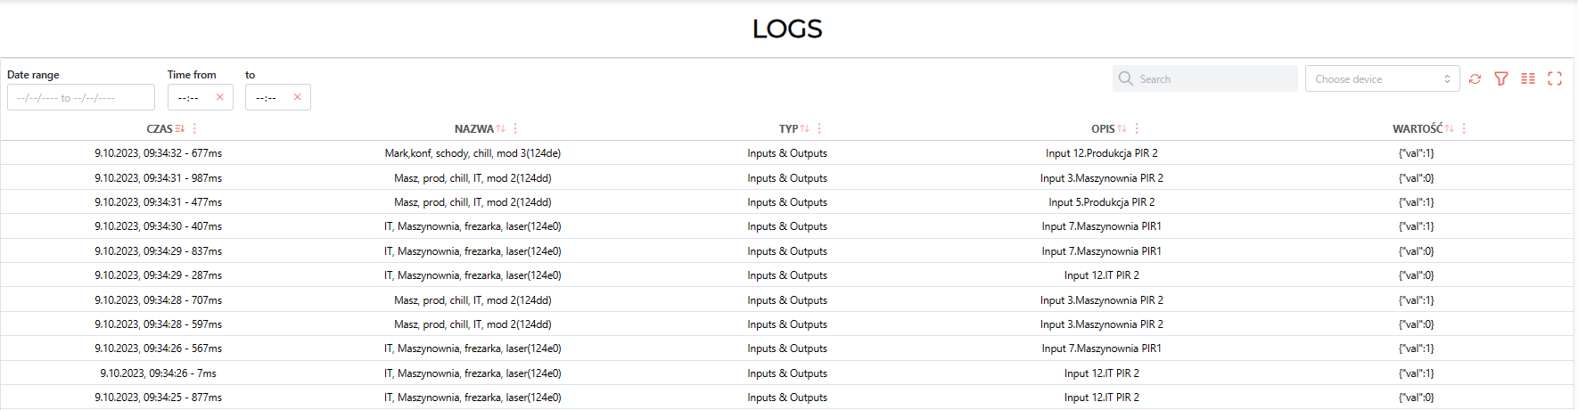The image size is (1578, 410).
Task: Open CZAS column options menu
Action: 194,128
